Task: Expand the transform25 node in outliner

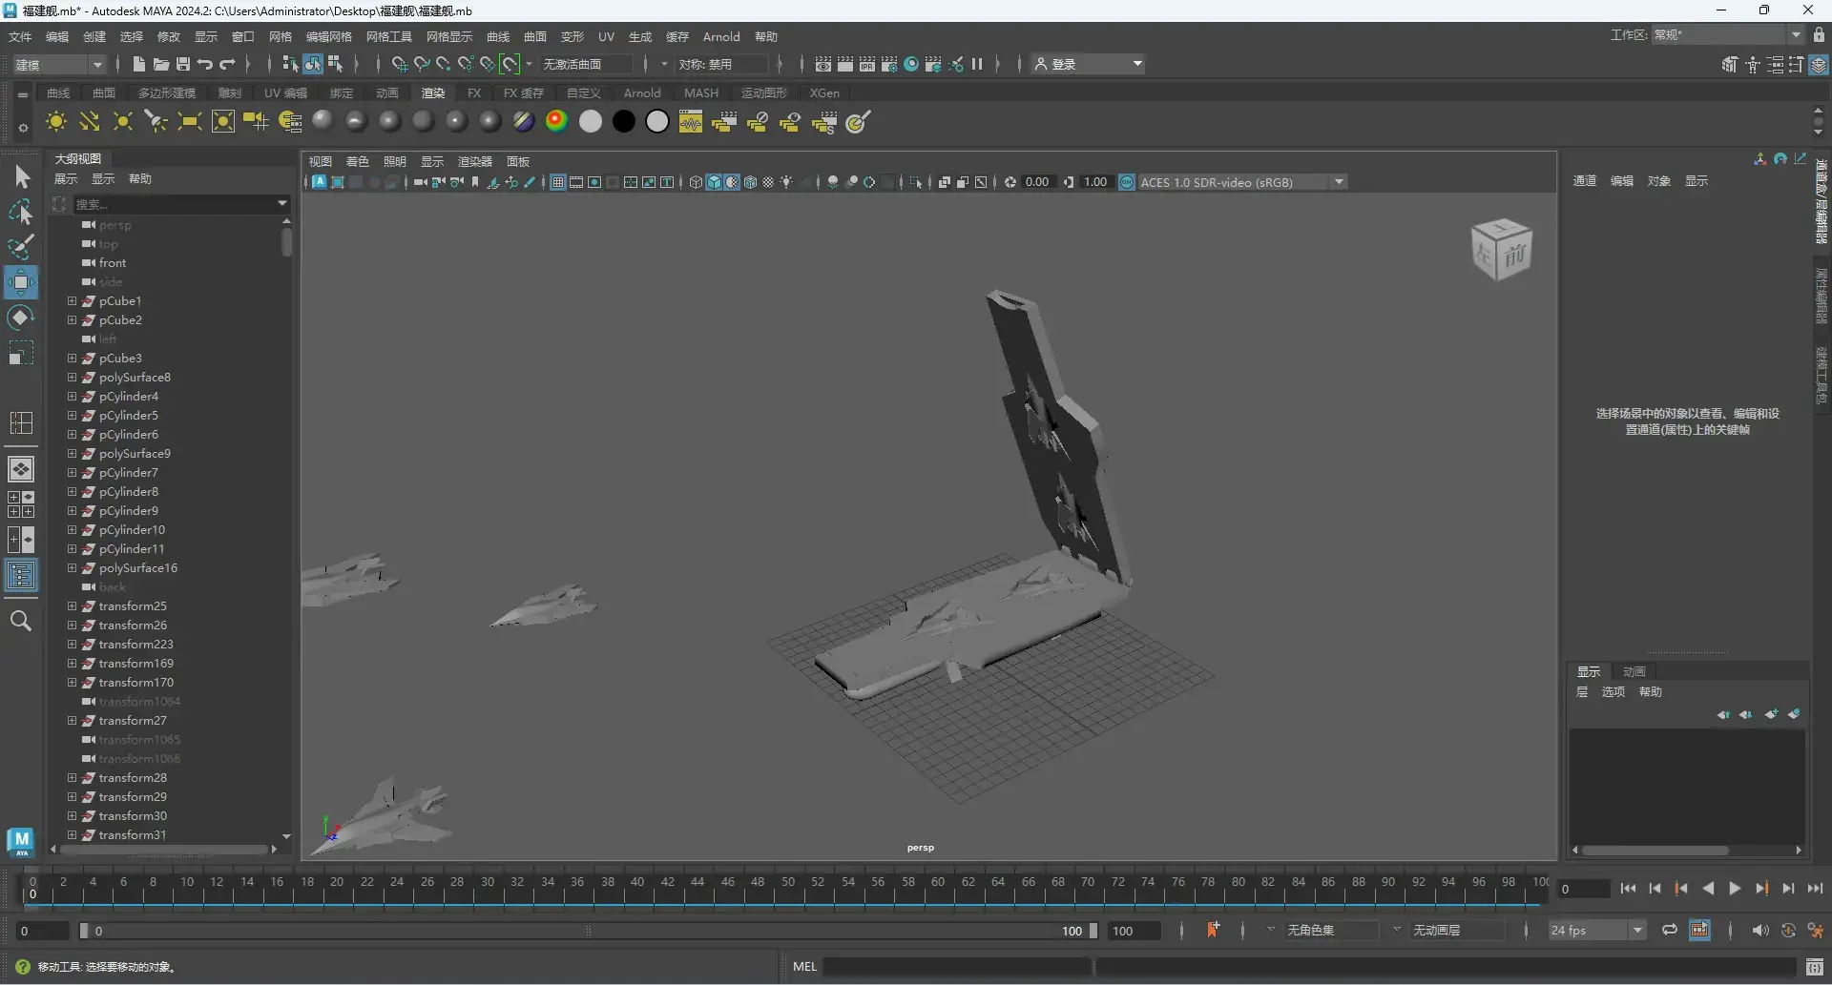Action: tap(72, 605)
